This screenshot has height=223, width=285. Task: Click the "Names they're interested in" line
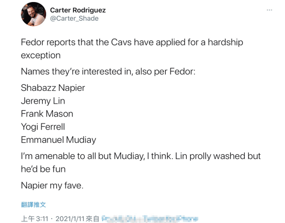coord(108,71)
